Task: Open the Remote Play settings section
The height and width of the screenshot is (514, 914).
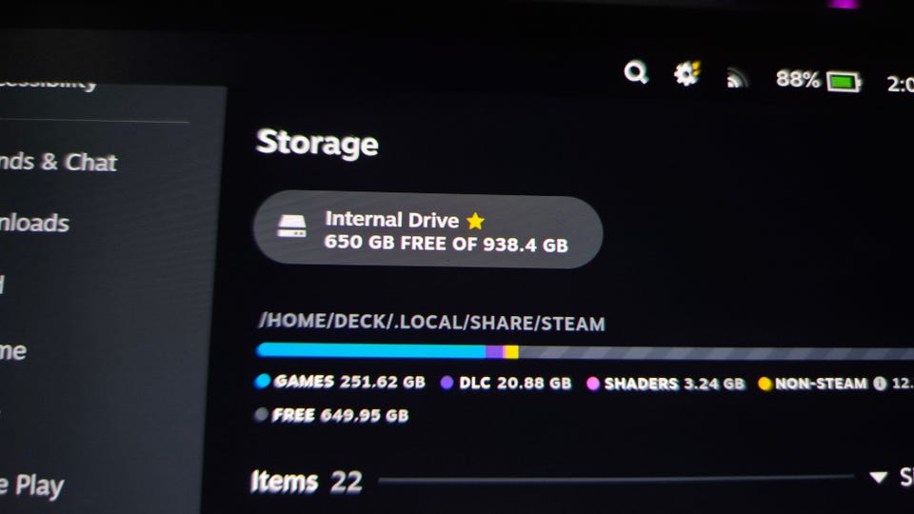Action: [x=31, y=485]
